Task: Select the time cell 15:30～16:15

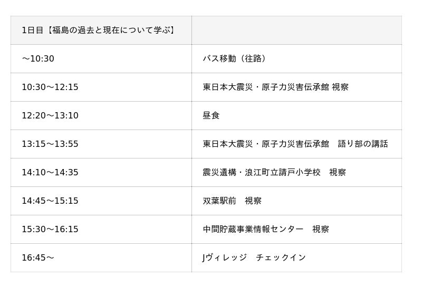Action: pyautogui.click(x=101, y=230)
